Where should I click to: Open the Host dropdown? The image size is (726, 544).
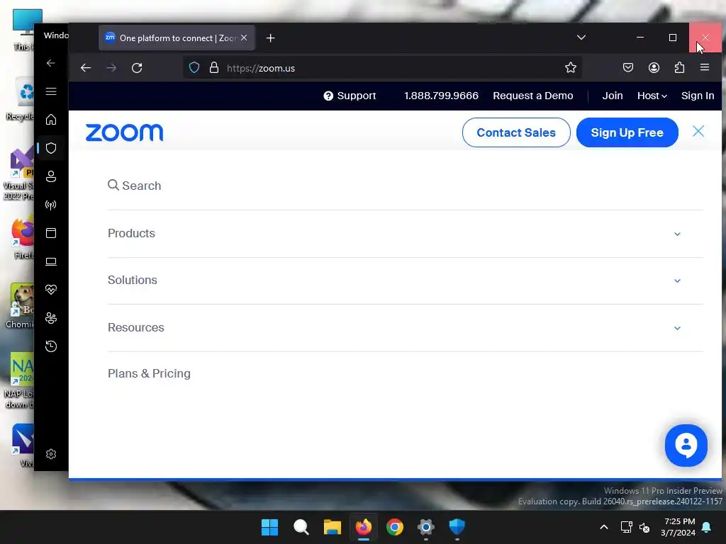click(652, 96)
